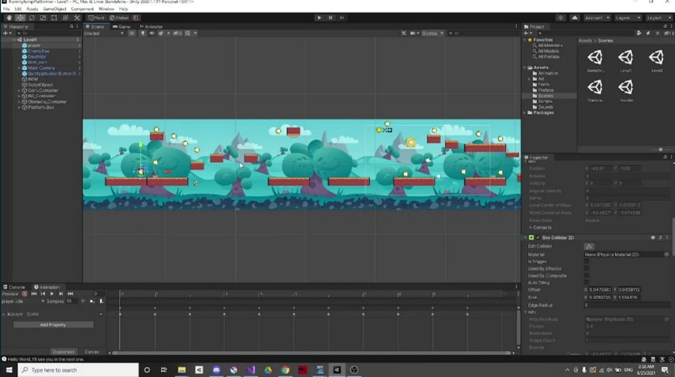Open the Layers dropdown
Viewport: 675px width, 377px height.
(627, 18)
